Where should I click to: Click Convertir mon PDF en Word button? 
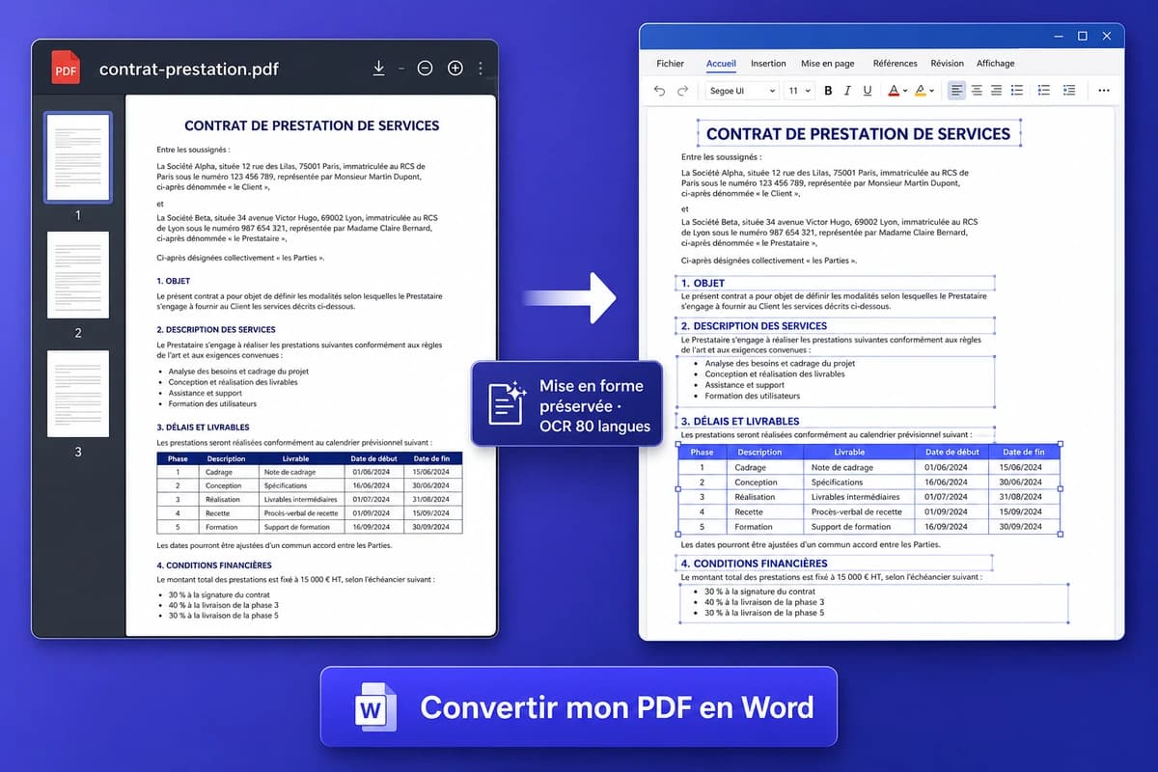click(x=578, y=706)
